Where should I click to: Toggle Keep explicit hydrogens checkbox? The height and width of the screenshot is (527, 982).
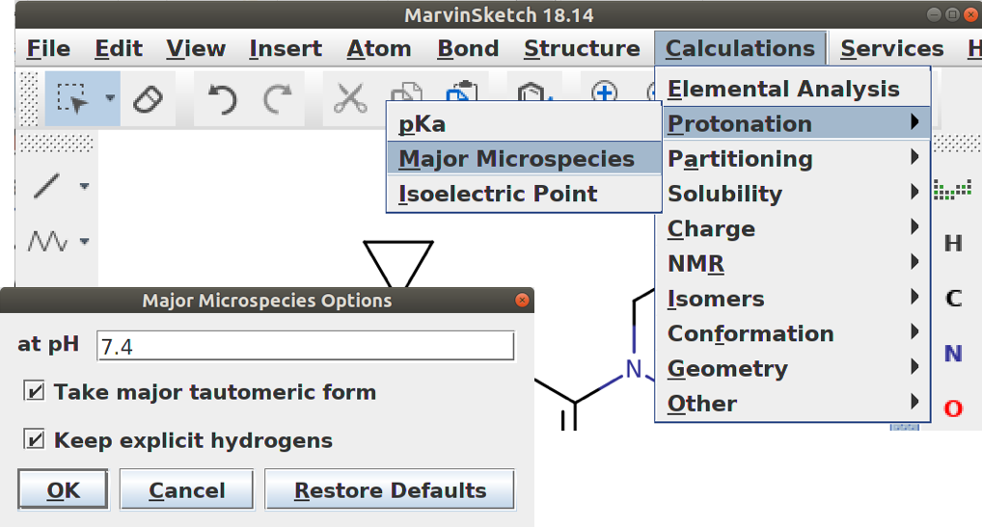point(34,439)
